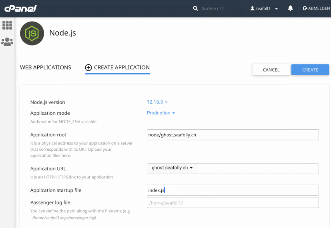331x228 pixels.
Task: Click the Application startup file field
Action: click(233, 190)
